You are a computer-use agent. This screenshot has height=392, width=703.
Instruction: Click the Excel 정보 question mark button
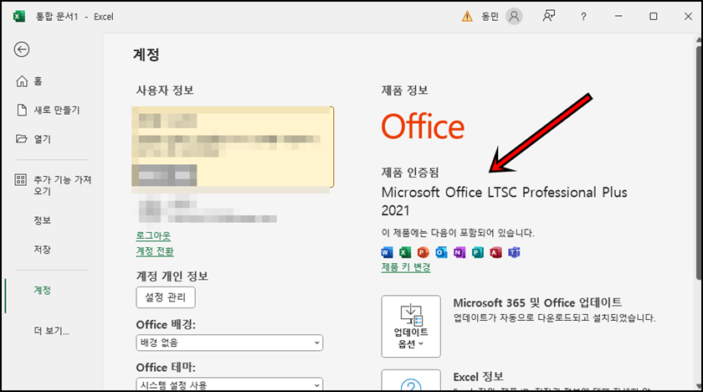[411, 381]
